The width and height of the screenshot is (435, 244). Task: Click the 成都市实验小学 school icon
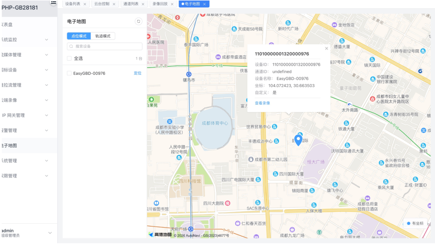click(170, 122)
